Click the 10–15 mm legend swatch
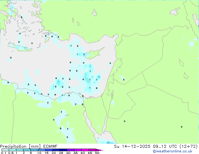Screen dimensions: 199x154 click(41, 150)
